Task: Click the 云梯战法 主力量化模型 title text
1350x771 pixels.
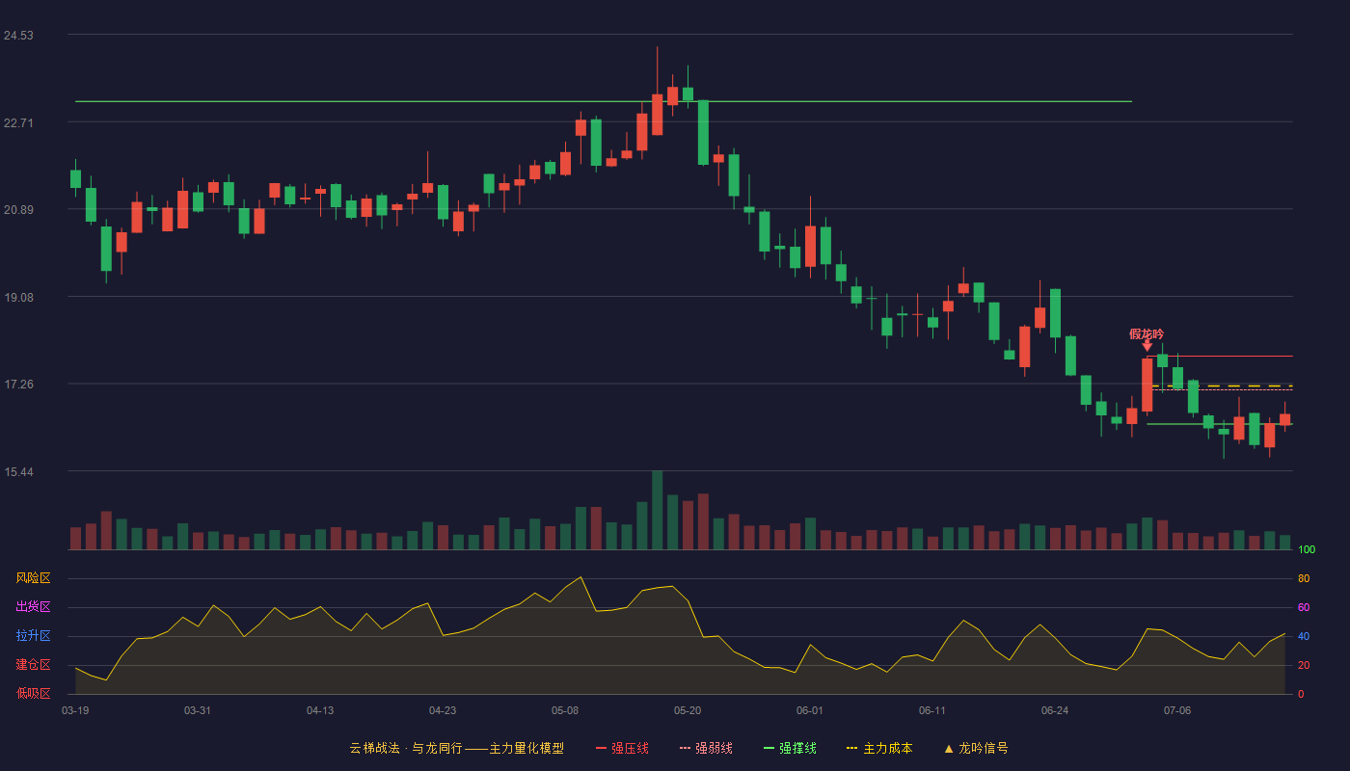Action: (x=457, y=748)
